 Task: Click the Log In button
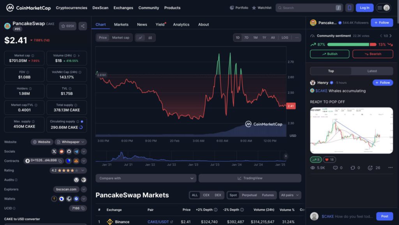[364, 8]
